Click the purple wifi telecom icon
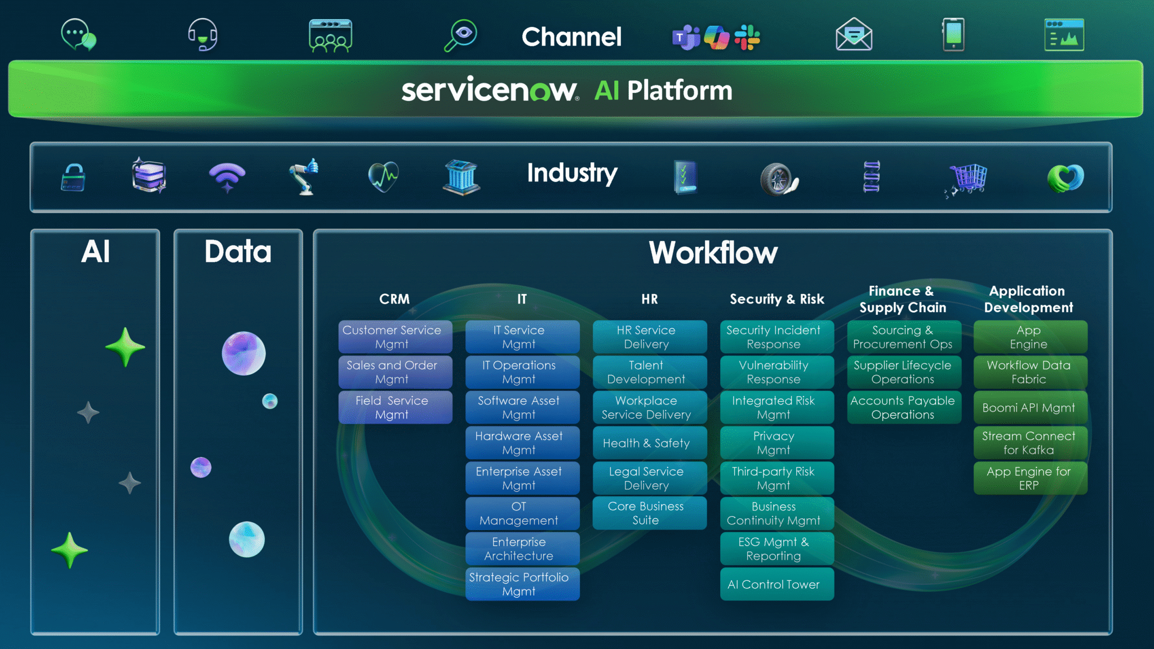This screenshot has width=1154, height=649. pos(227,177)
